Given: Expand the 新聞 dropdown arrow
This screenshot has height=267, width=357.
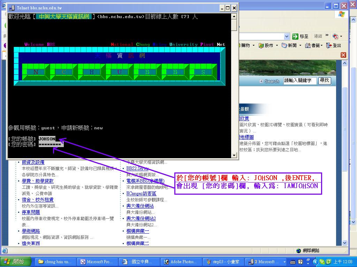Looking at the screenshot, I should (300, 46).
